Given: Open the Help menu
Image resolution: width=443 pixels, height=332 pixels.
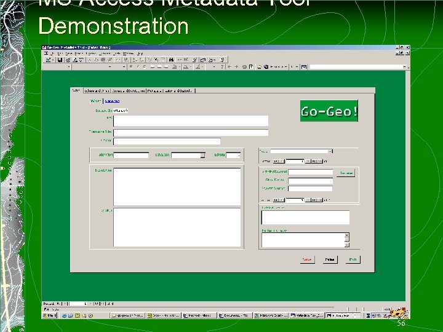Looking at the screenshot, I should pos(140,53).
